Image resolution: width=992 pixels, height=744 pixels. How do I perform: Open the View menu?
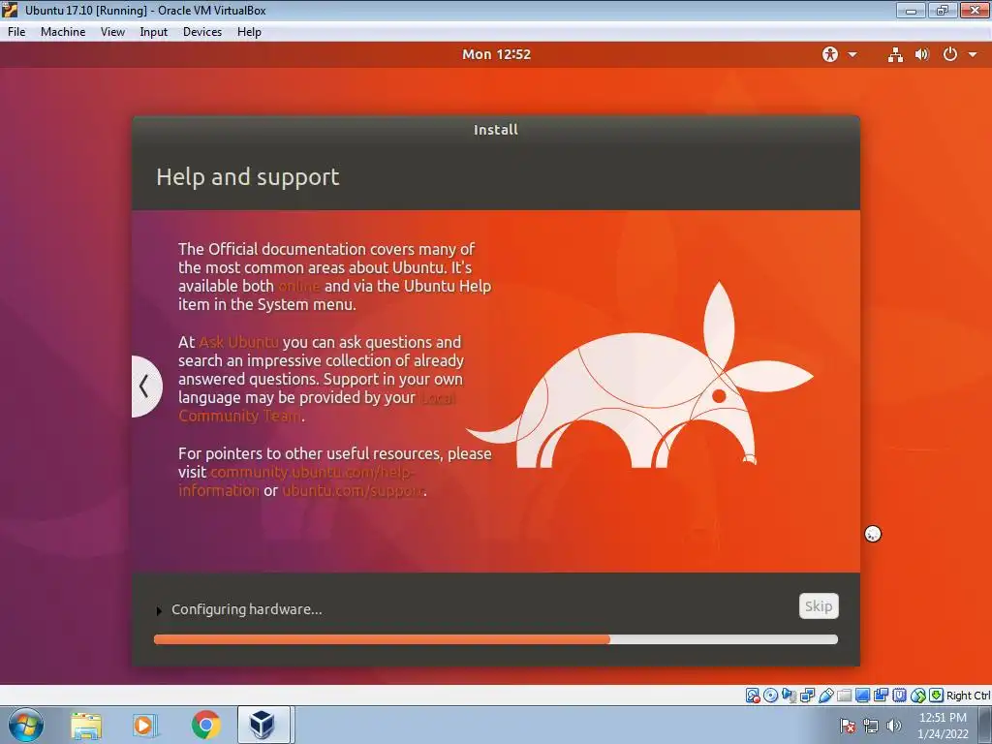coord(112,32)
